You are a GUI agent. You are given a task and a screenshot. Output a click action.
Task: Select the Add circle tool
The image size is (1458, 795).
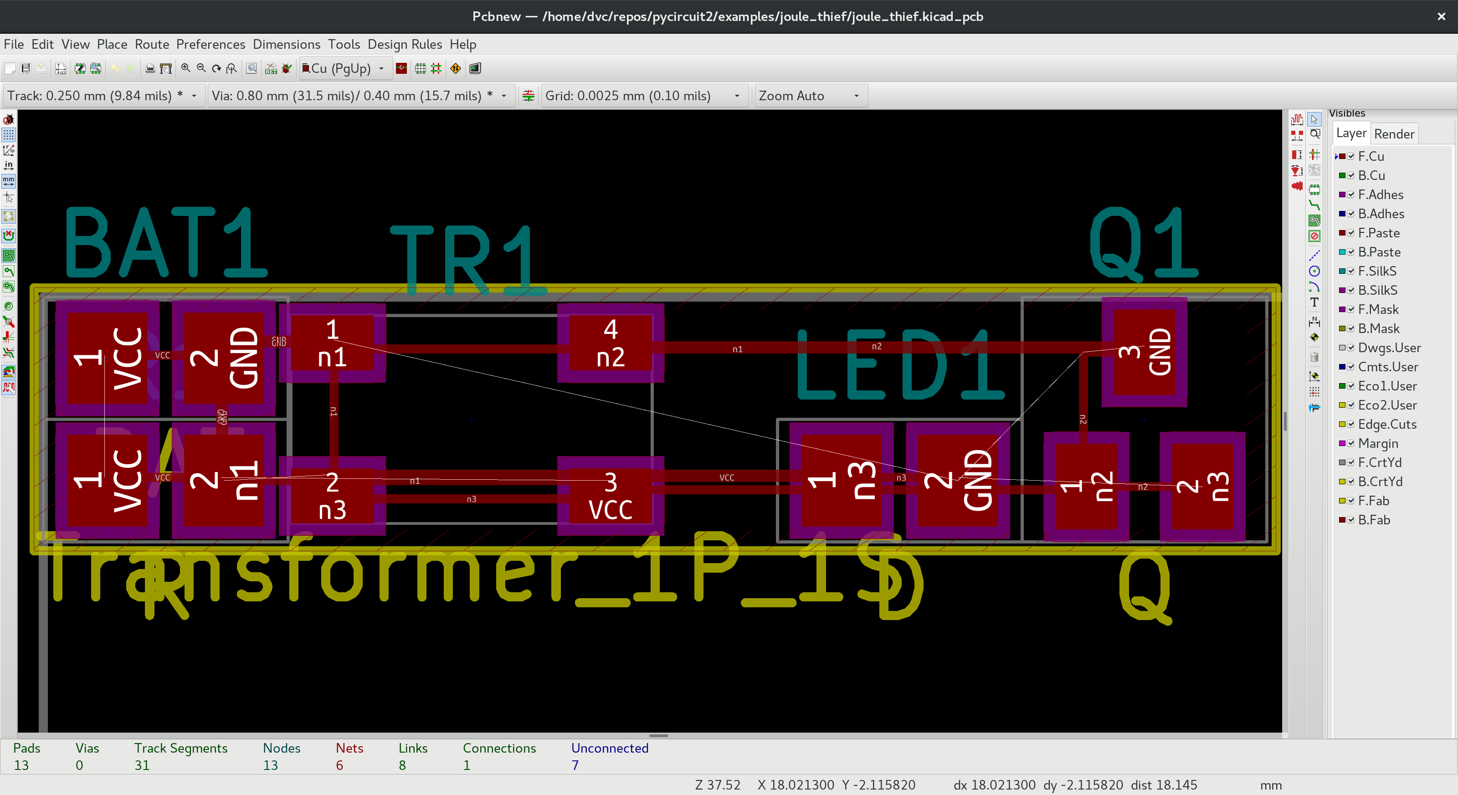pos(1314,271)
